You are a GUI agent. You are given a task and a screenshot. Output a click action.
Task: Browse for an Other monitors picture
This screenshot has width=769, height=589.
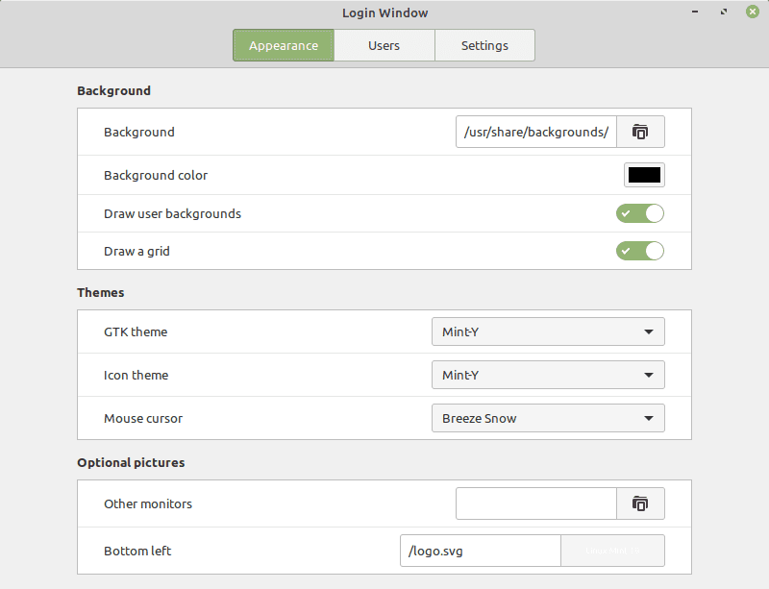pyautogui.click(x=640, y=503)
